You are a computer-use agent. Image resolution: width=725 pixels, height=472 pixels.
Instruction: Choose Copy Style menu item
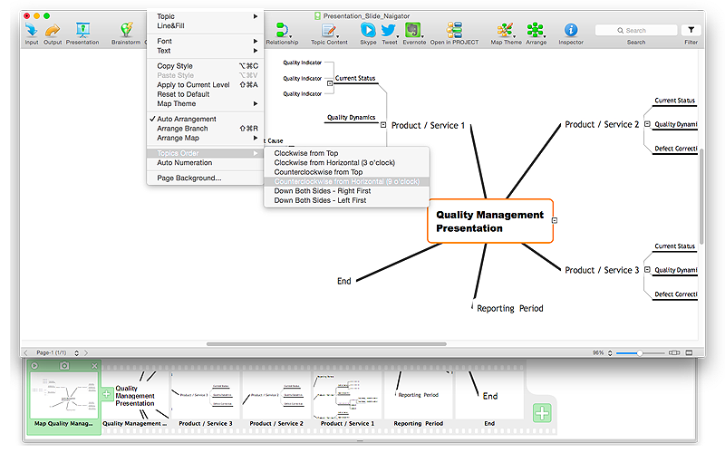[x=206, y=65]
